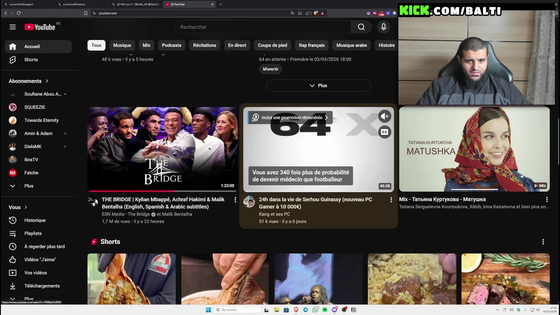Screen dimensions: 560x315
Task: Open DielsMK subscription channel
Action: tap(38, 147)
